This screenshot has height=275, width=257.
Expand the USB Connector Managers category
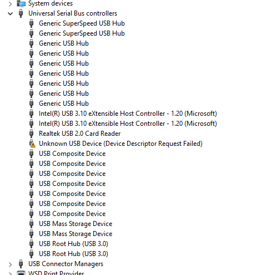tap(11, 264)
